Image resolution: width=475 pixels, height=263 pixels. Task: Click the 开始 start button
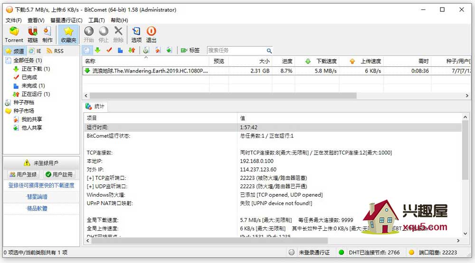[x=89, y=35]
